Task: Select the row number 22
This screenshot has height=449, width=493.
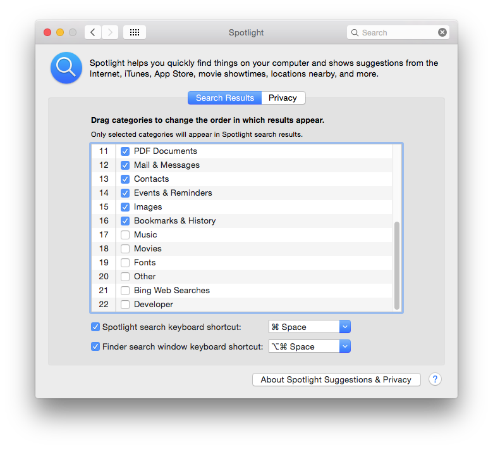Action: pos(104,305)
